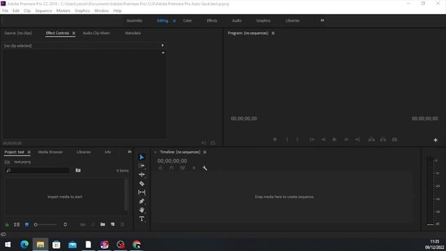
Task: Open the File menu
Action: (5, 11)
